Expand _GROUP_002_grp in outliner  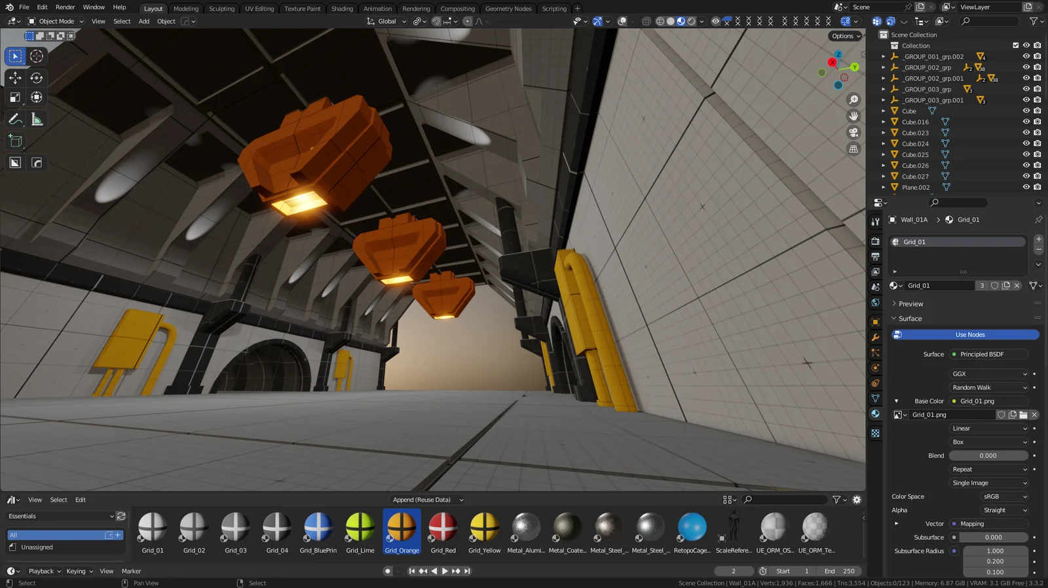pyautogui.click(x=884, y=67)
